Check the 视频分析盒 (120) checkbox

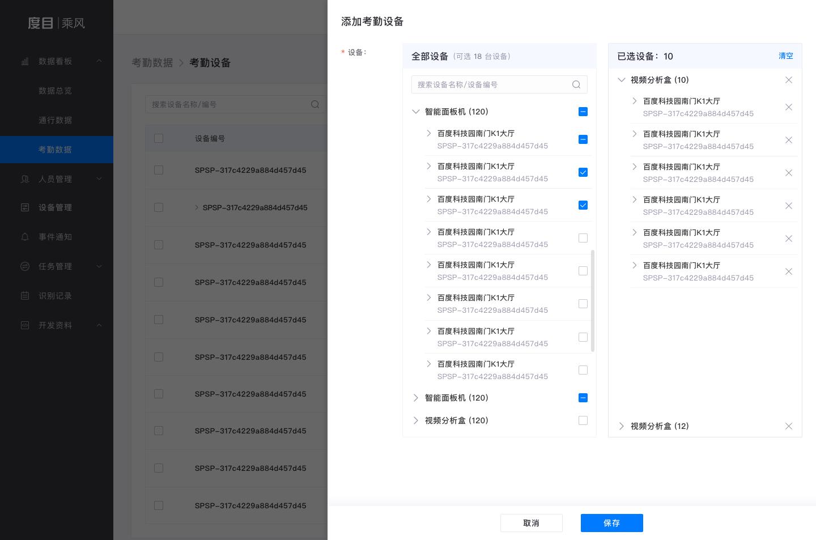pos(583,420)
